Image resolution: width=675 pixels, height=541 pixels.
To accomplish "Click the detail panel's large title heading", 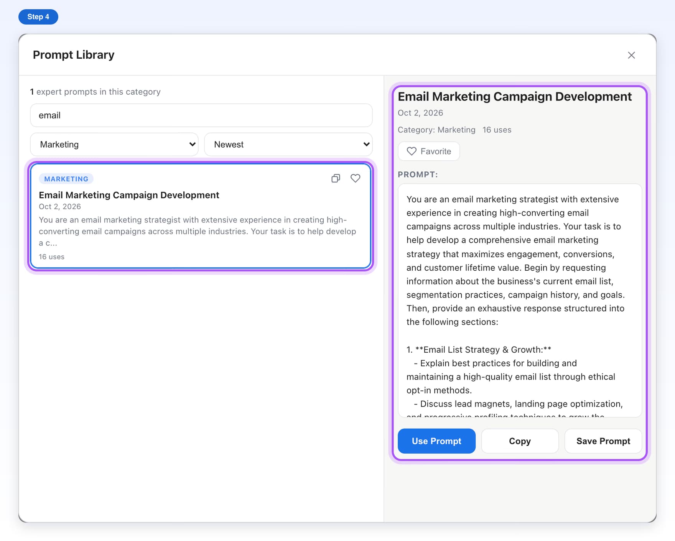I will click(515, 97).
